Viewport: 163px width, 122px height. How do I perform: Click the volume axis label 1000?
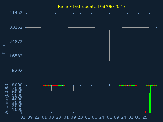17,110
